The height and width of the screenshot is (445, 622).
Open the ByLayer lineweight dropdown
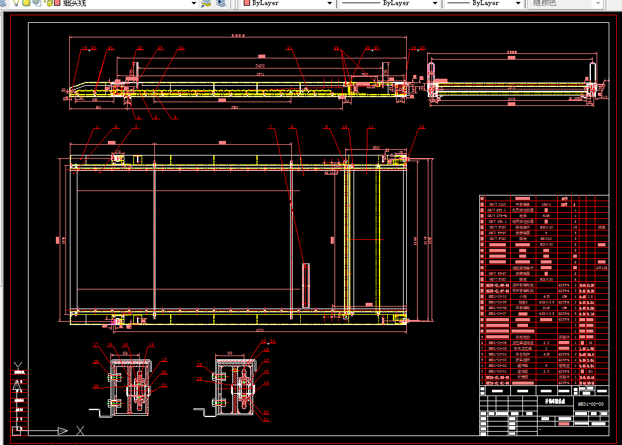pyautogui.click(x=518, y=3)
